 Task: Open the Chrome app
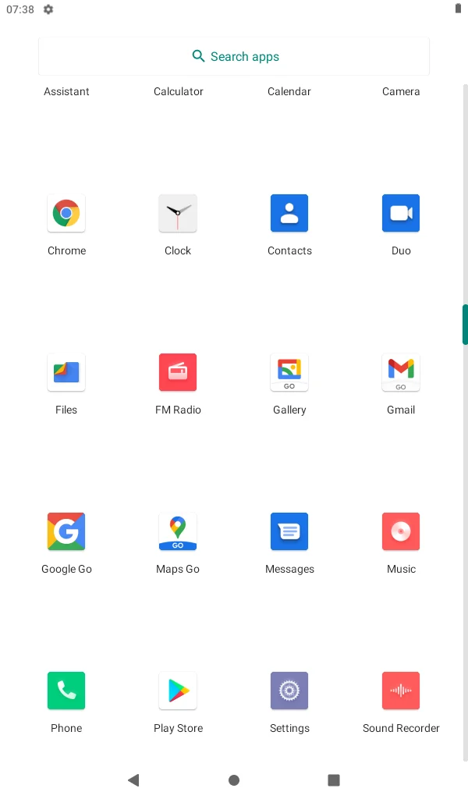(66, 213)
